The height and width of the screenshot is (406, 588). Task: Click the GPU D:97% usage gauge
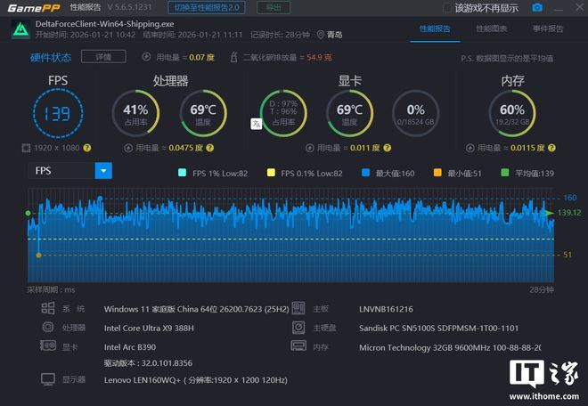[x=283, y=113]
